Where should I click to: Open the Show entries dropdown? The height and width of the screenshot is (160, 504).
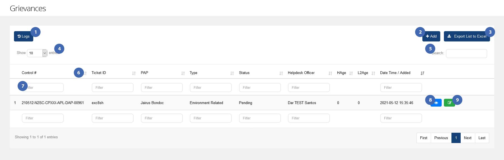click(x=37, y=53)
